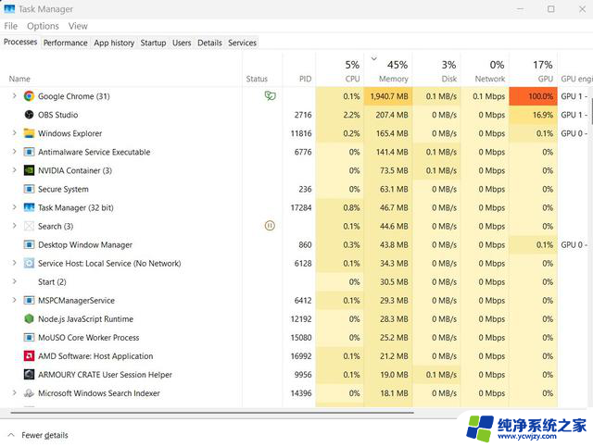Click the Microsoft Windows Search Indexer icon
The width and height of the screenshot is (593, 447).
point(29,393)
